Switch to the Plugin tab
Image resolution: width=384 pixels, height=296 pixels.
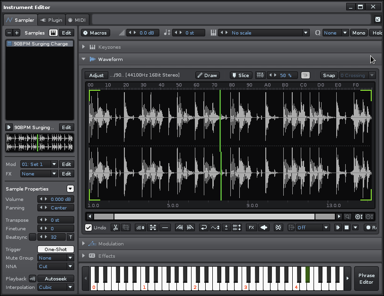(52, 20)
